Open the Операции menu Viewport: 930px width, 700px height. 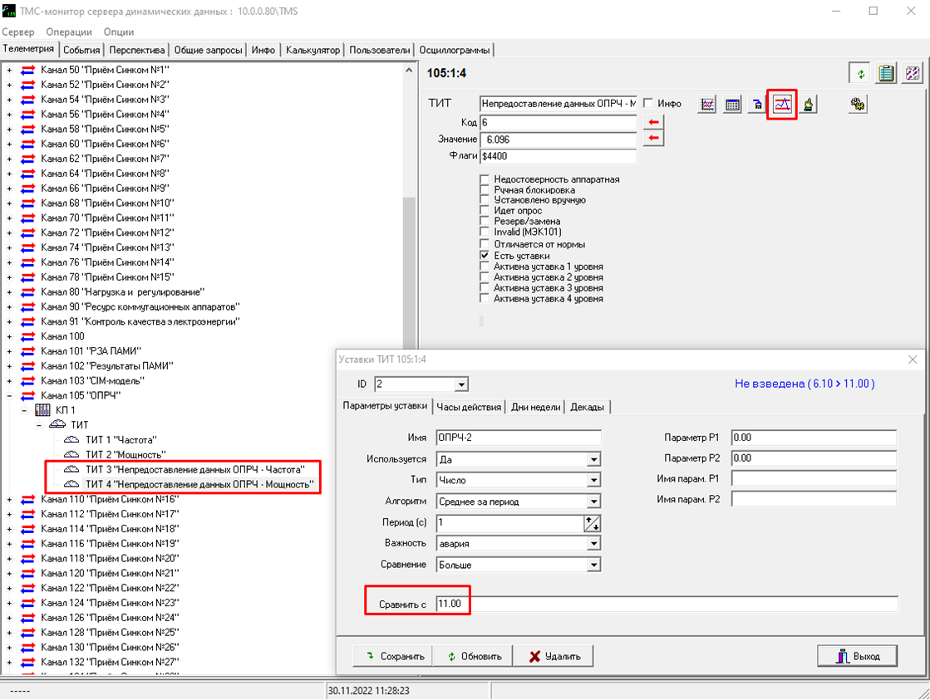(x=69, y=32)
